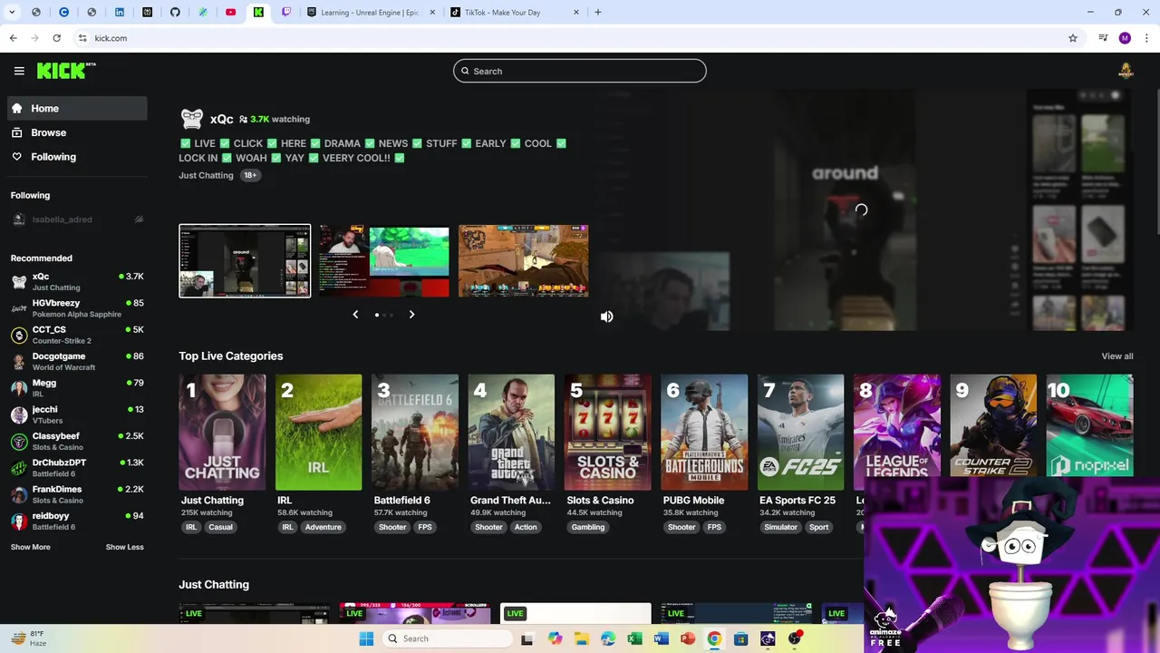Screen dimensions: 1160x653
Task: Click xQc streamer name in featured banner
Action: point(221,119)
